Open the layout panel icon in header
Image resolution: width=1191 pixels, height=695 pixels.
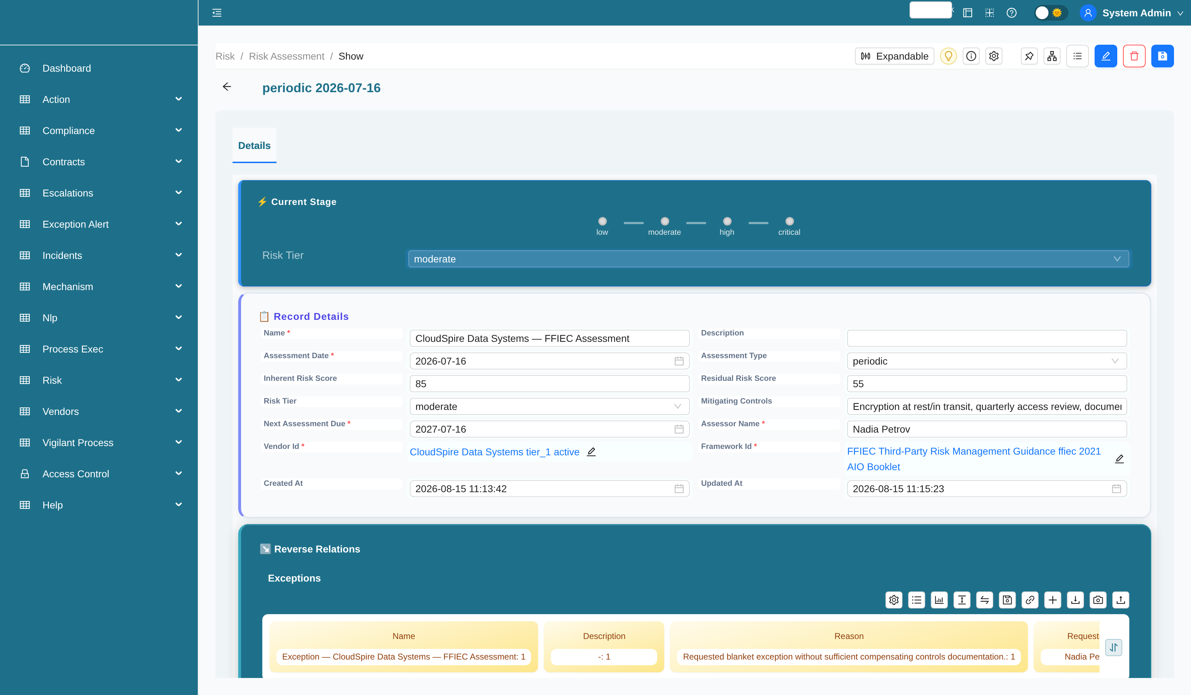click(x=967, y=13)
